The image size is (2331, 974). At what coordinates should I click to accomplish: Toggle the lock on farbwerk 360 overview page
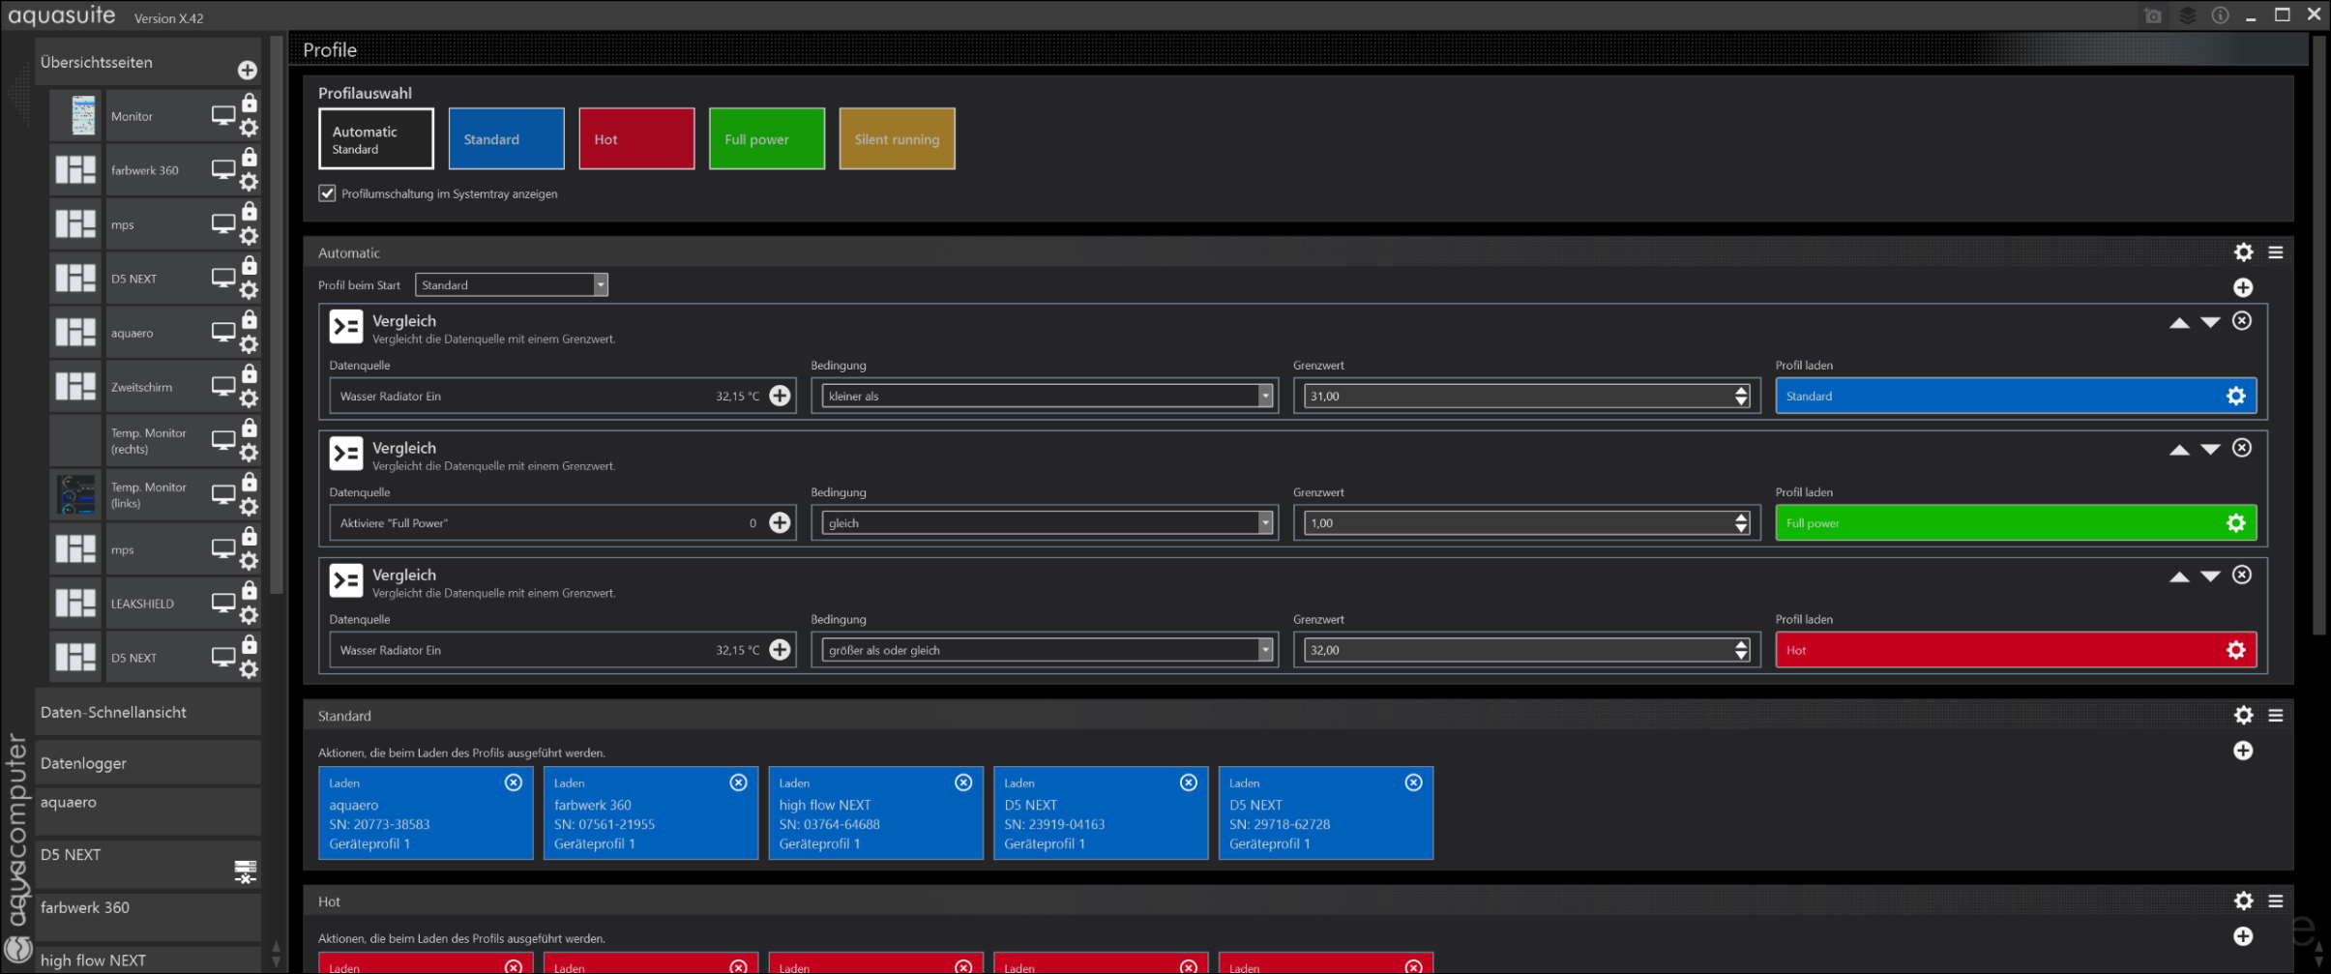coord(250,157)
